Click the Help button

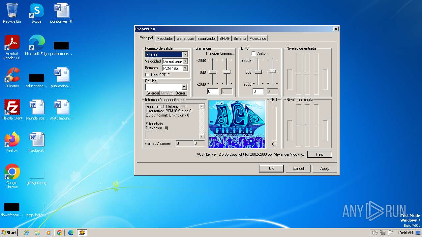coord(319,154)
